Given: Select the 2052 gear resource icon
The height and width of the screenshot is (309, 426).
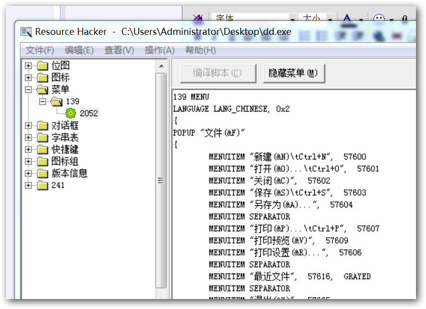Looking at the screenshot, I should tap(70, 113).
